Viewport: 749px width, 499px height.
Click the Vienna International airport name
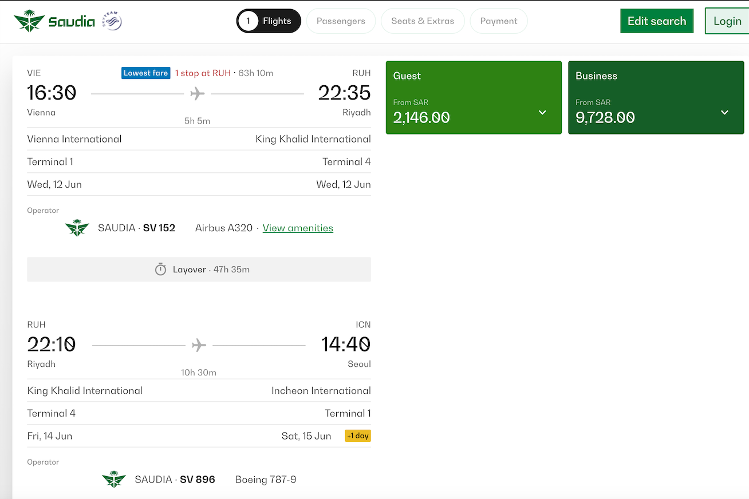click(x=74, y=139)
